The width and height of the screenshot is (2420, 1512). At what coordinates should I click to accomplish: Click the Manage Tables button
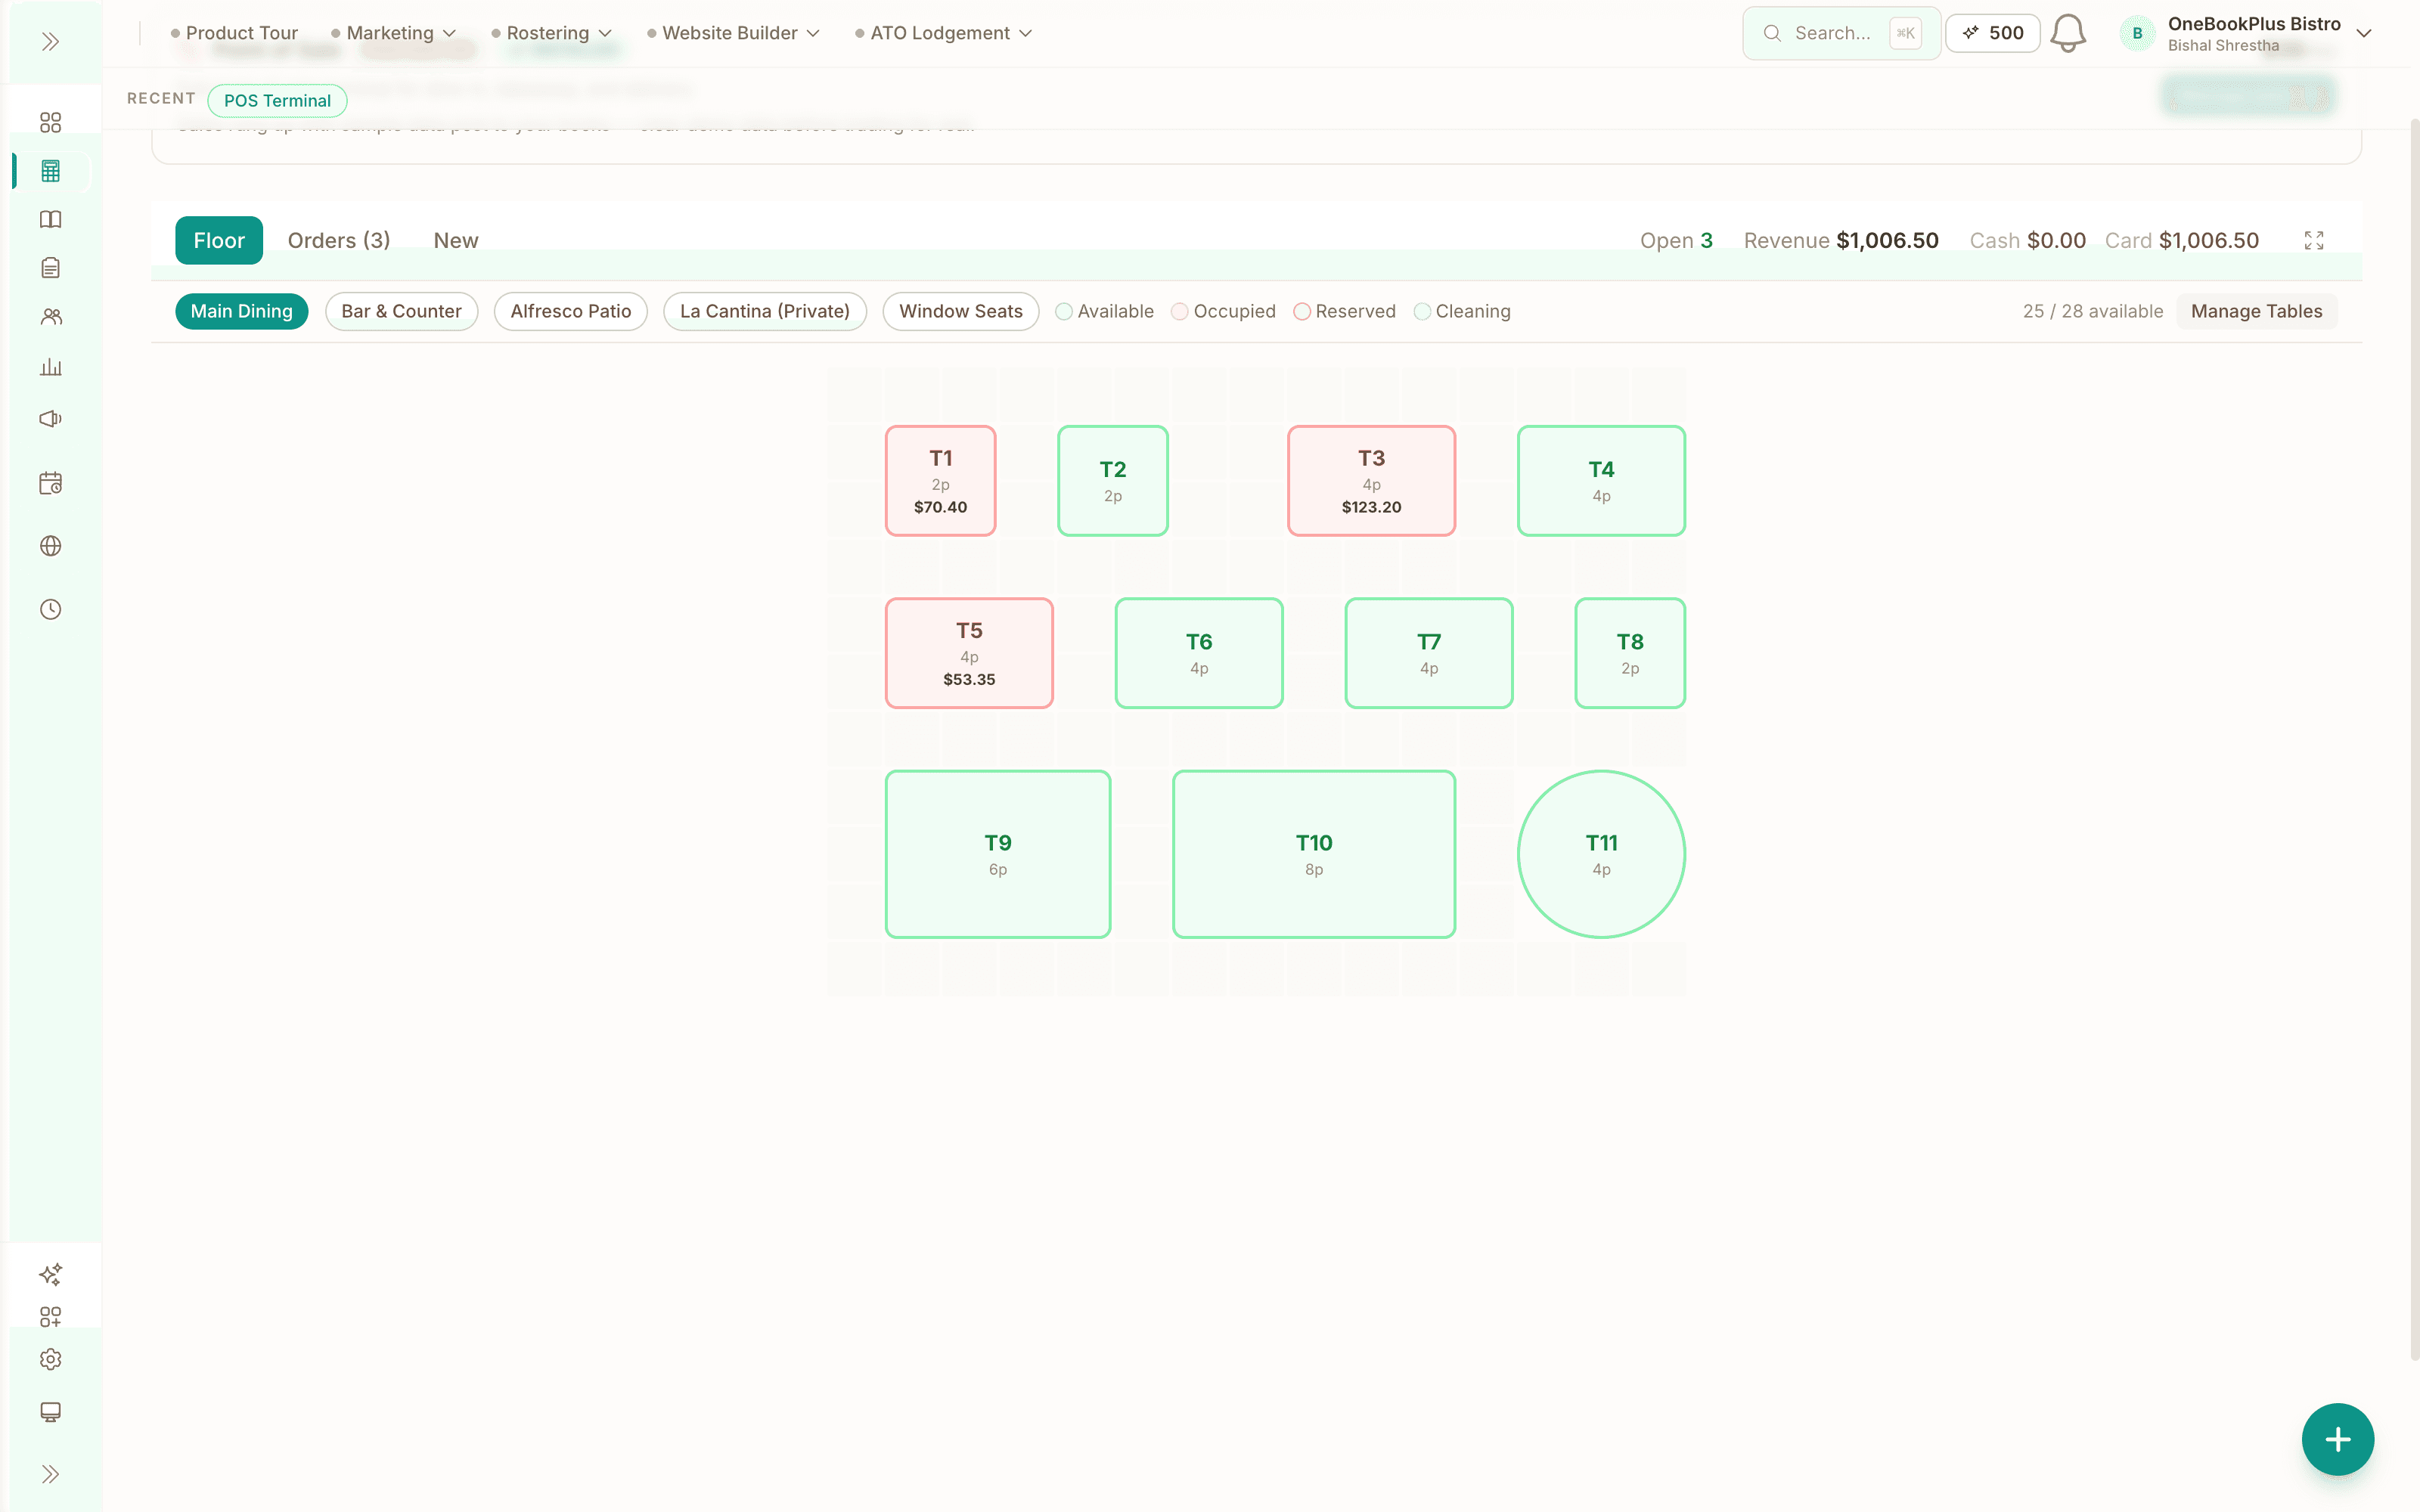(2256, 311)
